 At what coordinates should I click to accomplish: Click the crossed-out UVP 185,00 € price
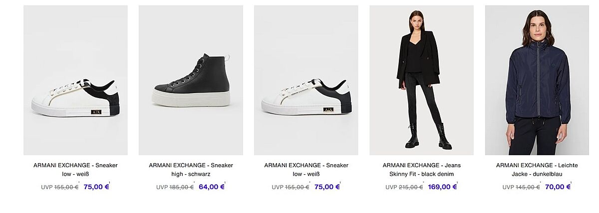point(181,187)
